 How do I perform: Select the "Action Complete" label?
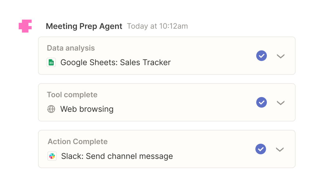click(78, 142)
